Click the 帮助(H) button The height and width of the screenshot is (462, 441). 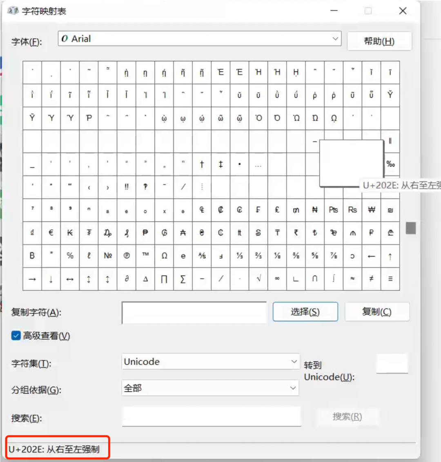(x=379, y=41)
